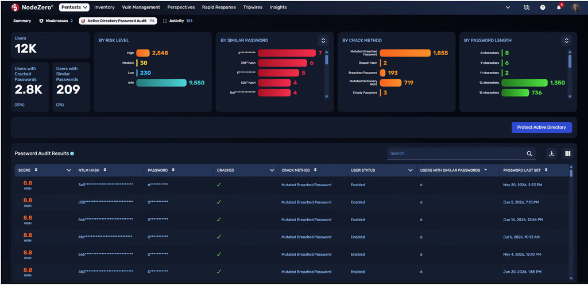Click the Activity tab
The width and height of the screenshot is (588, 285).
click(178, 21)
